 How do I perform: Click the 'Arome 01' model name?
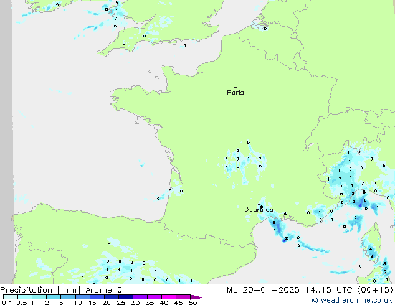tap(106, 290)
